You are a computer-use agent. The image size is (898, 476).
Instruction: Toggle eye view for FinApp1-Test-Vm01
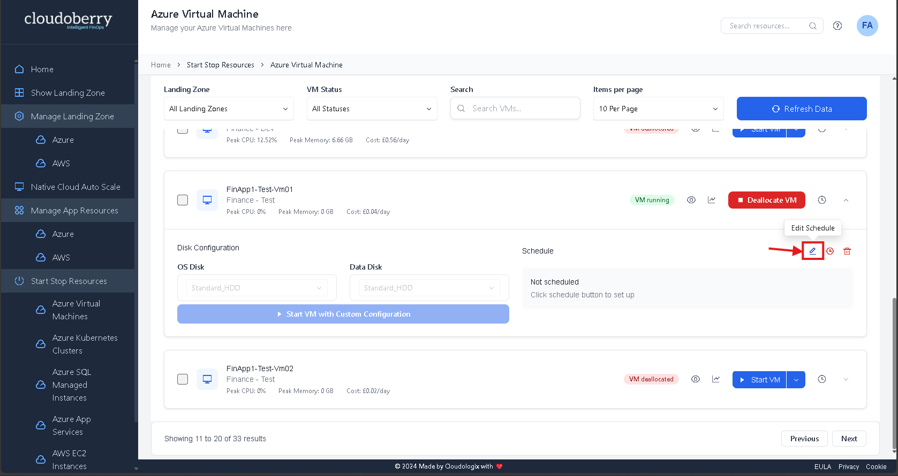tap(691, 200)
